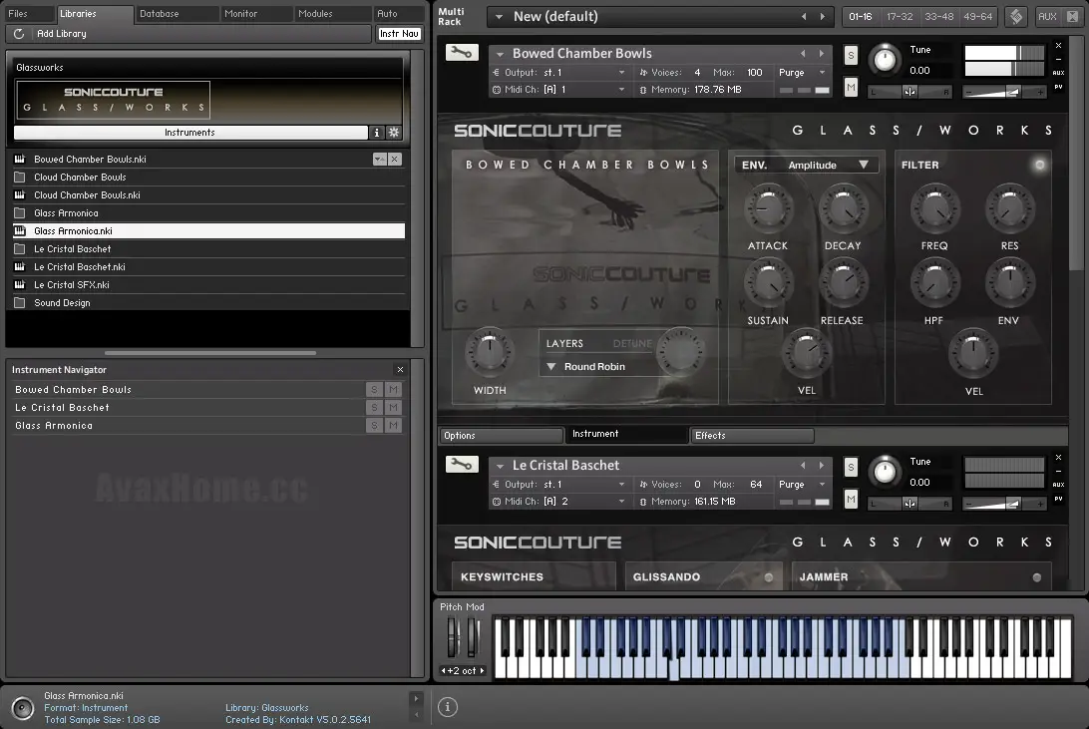Open Midi Ch dropdown for Bowed Chamber Bowls
The width and height of the screenshot is (1089, 729).
point(621,90)
